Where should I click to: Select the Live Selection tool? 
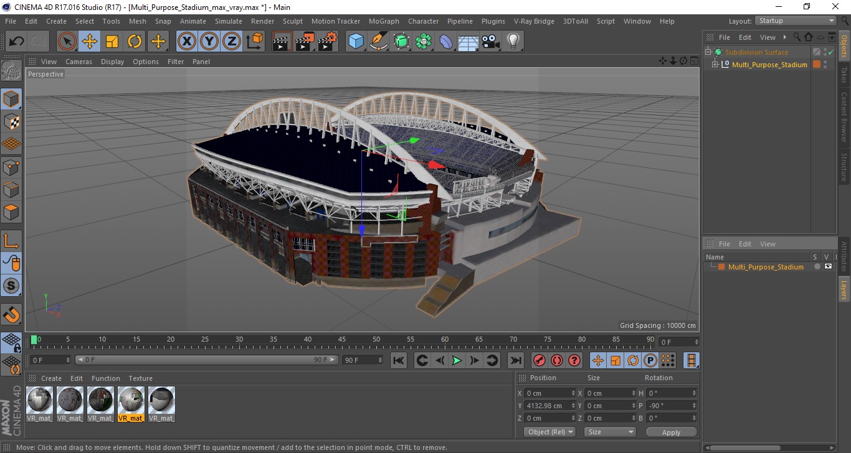pyautogui.click(x=67, y=42)
